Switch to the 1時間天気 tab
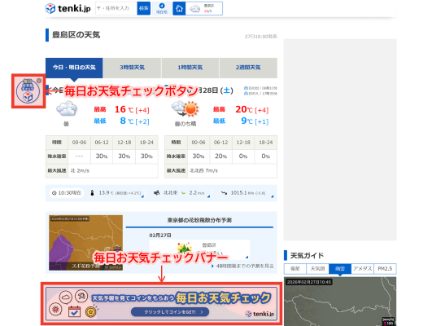Image resolution: width=432 pixels, height=326 pixels. [x=190, y=68]
